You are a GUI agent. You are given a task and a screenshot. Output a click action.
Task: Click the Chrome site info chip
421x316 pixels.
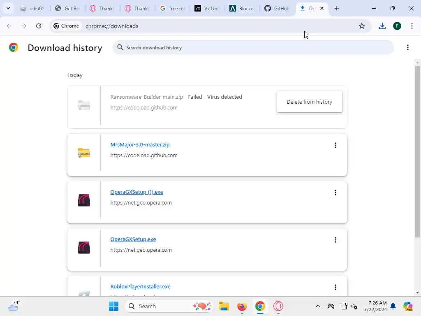[66, 26]
